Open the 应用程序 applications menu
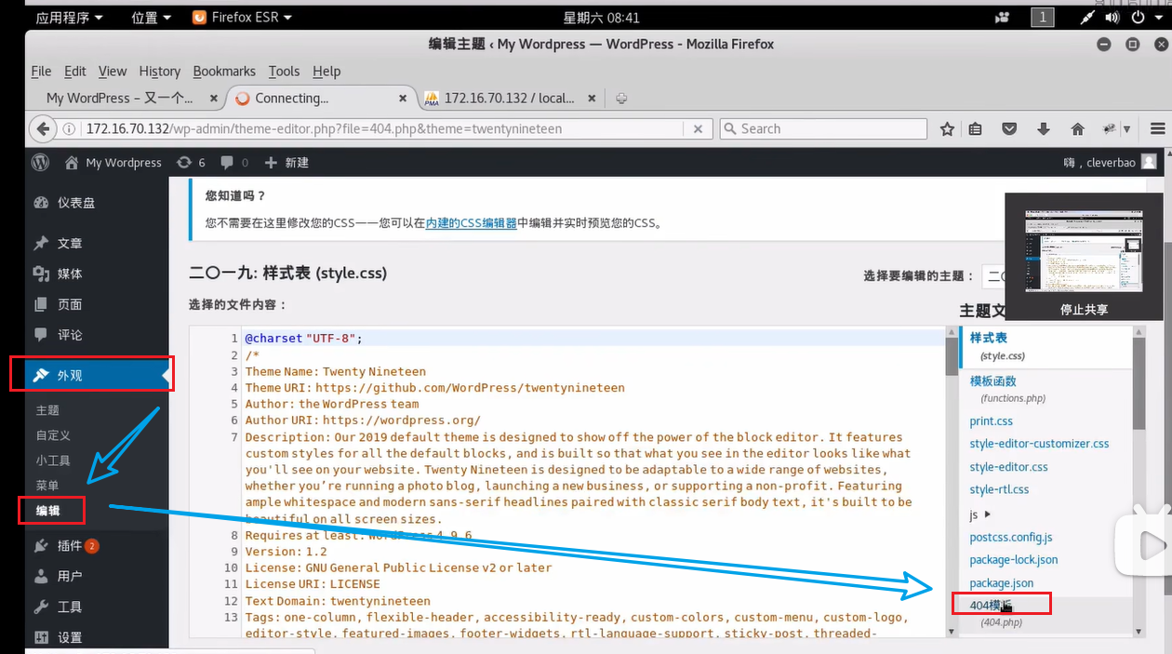This screenshot has height=654, width=1172. tap(70, 17)
